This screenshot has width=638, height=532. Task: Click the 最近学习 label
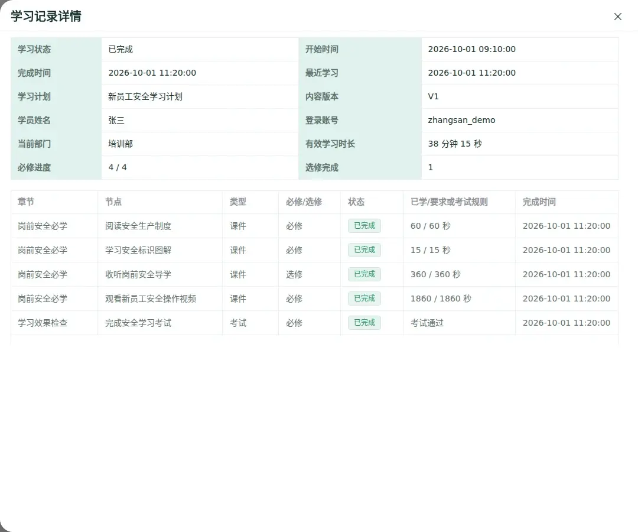(322, 73)
